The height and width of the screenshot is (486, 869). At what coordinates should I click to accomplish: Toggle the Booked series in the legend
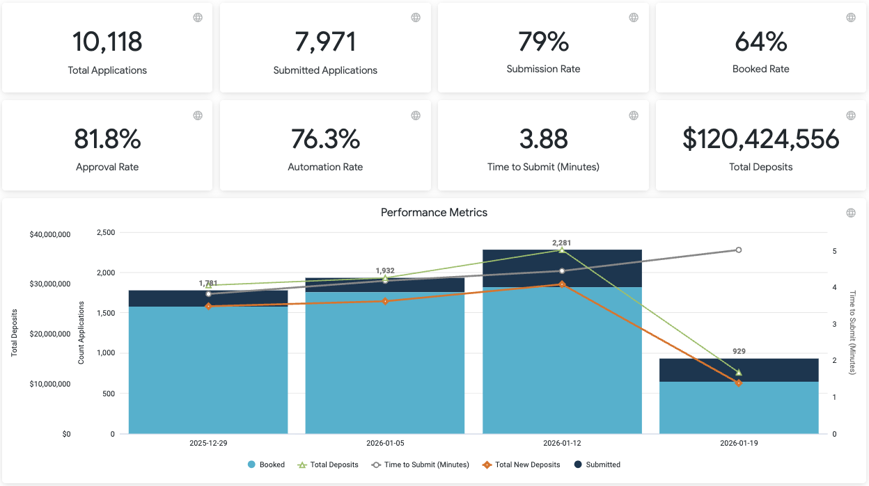[x=266, y=464]
